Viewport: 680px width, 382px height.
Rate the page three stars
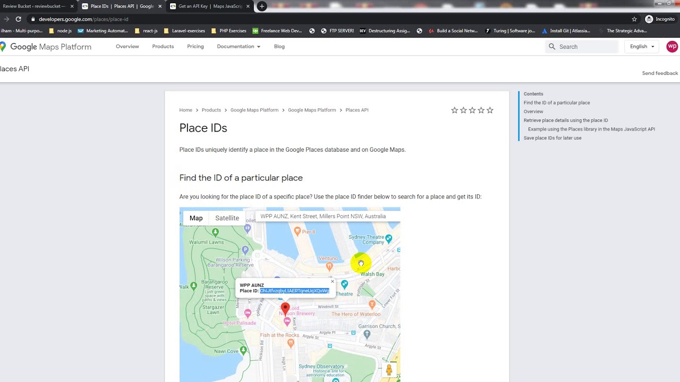click(x=472, y=110)
